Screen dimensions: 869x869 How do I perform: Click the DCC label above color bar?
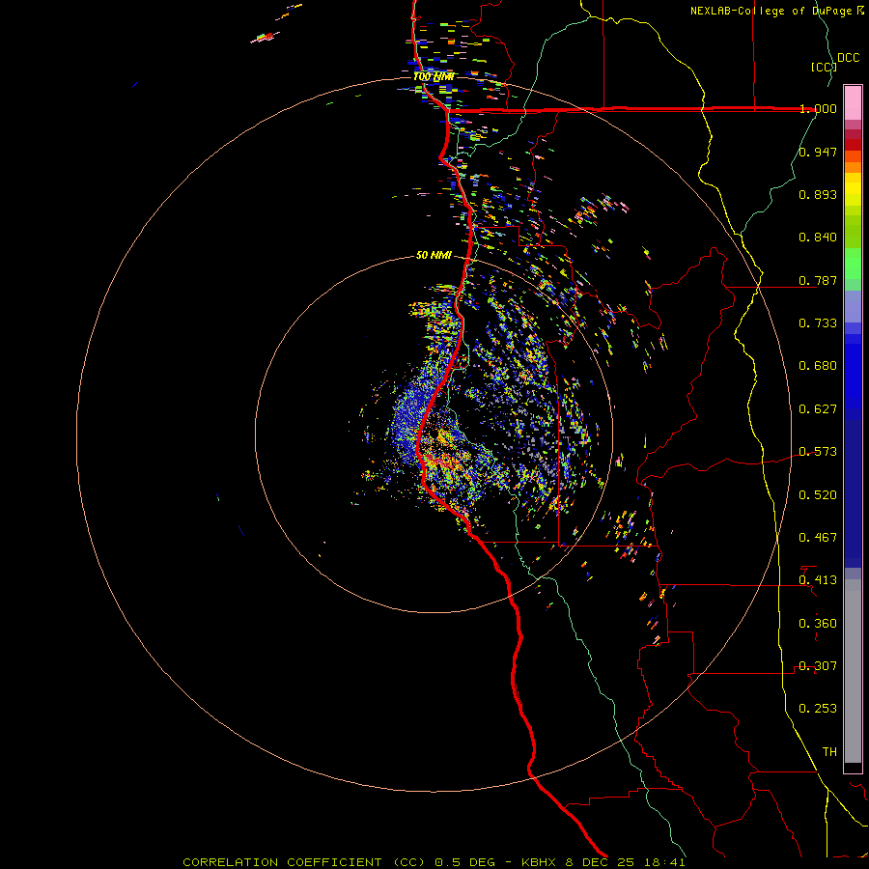[x=849, y=58]
